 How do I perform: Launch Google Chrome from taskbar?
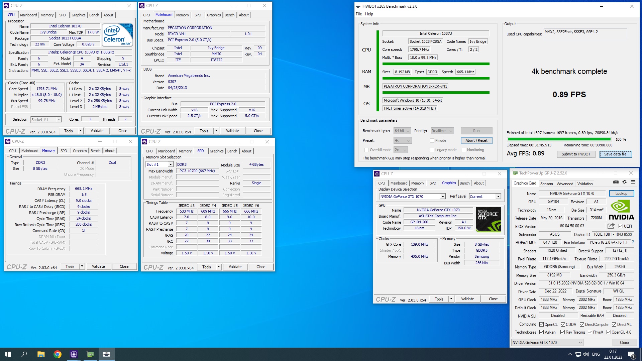coord(58,354)
